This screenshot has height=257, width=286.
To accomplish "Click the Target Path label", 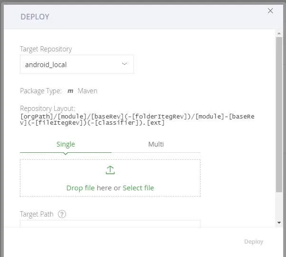I will pyautogui.click(x=37, y=214).
